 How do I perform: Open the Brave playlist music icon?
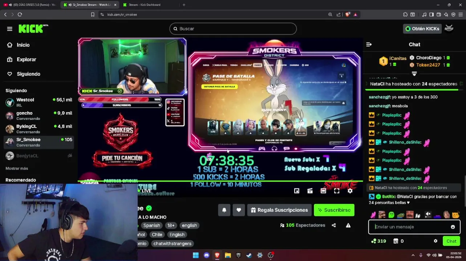tap(424, 14)
